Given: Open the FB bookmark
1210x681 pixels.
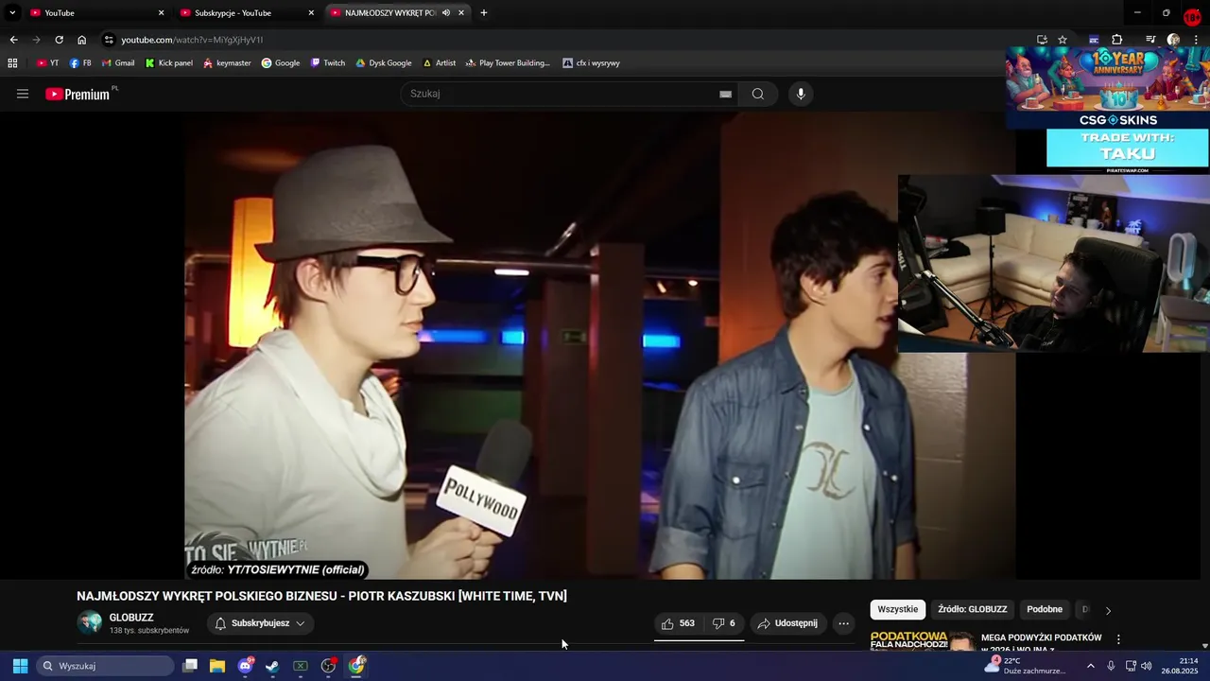Looking at the screenshot, I should tap(80, 63).
